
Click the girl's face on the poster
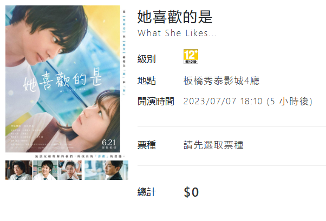pyautogui.click(x=94, y=116)
